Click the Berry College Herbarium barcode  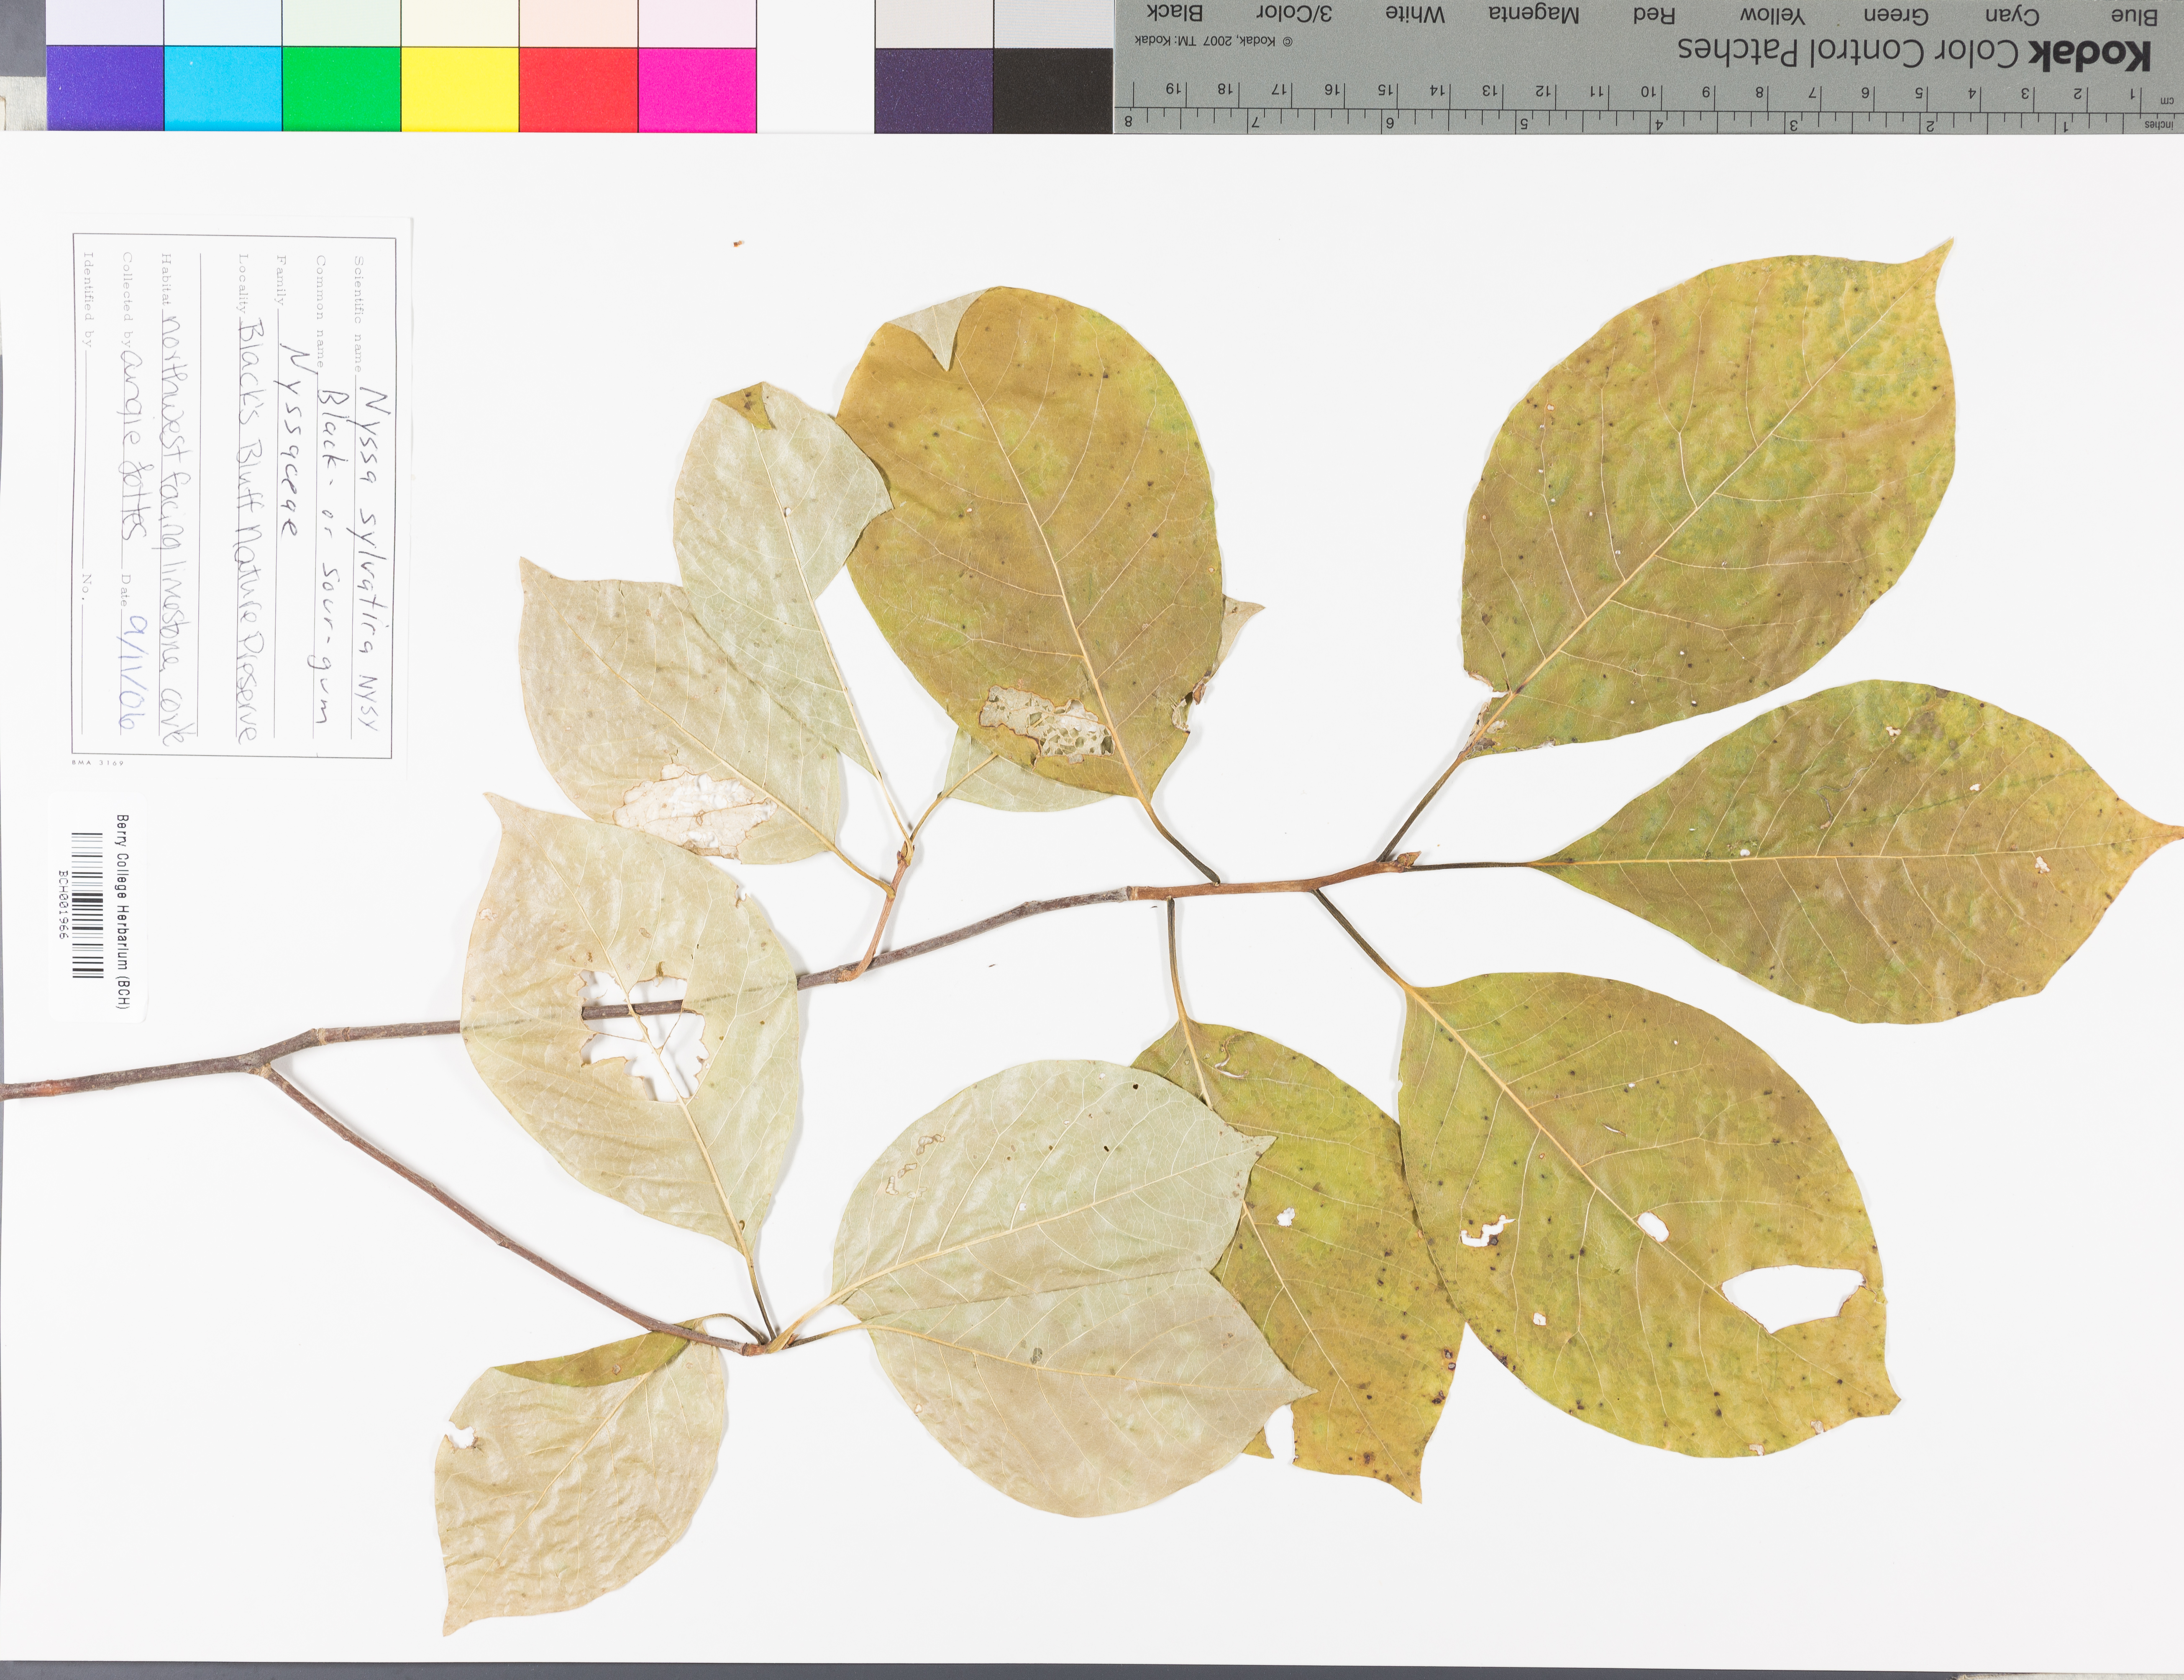pyautogui.click(x=88, y=905)
